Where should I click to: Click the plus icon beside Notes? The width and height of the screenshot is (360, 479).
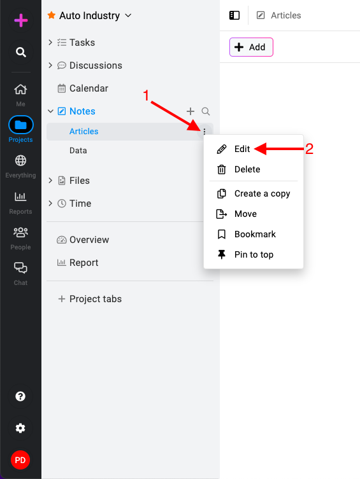click(191, 111)
